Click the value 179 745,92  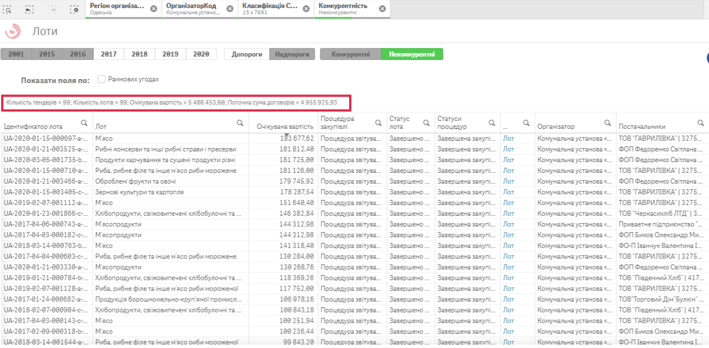297,181
